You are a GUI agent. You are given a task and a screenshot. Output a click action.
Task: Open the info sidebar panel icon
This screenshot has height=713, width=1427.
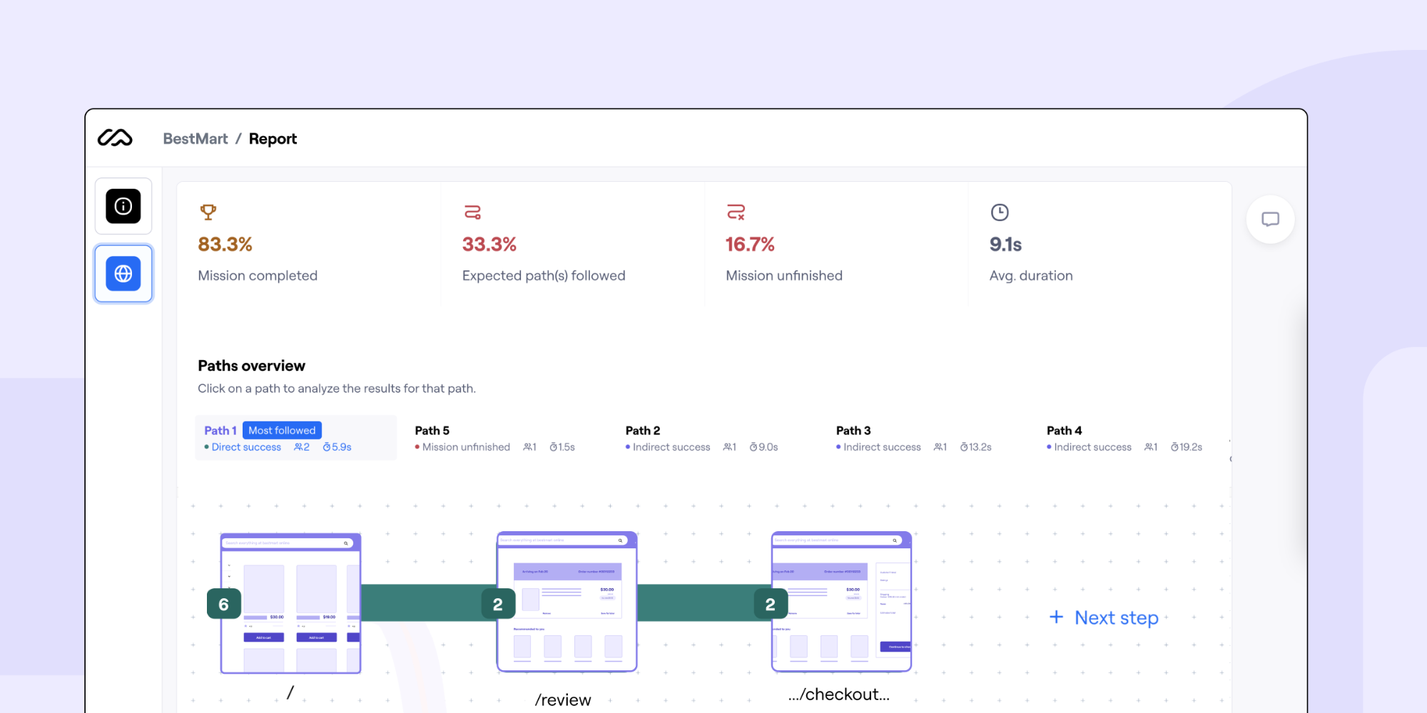(x=123, y=206)
